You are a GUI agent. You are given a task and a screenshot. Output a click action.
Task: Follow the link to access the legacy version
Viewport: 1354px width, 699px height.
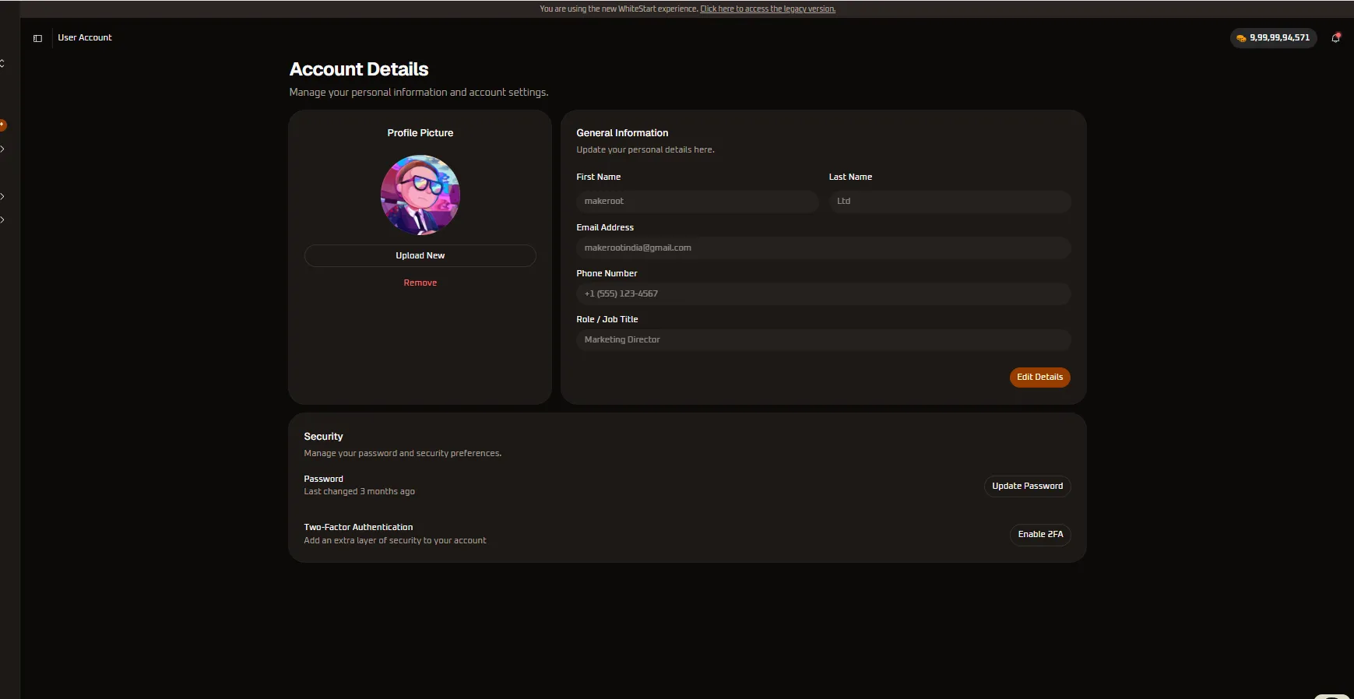[x=768, y=9]
